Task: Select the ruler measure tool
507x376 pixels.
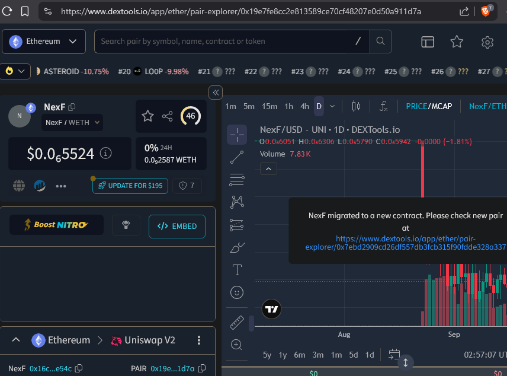Action: [237, 323]
